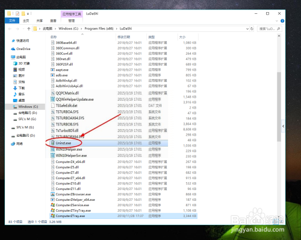The width and height of the screenshot is (301, 240).
Task: Refresh the LuDaShi folder view
Action: (252, 29)
